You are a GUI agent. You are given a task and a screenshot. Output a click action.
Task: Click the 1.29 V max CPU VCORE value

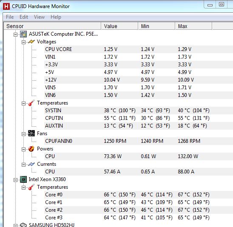pyautogui.click(x=185, y=49)
